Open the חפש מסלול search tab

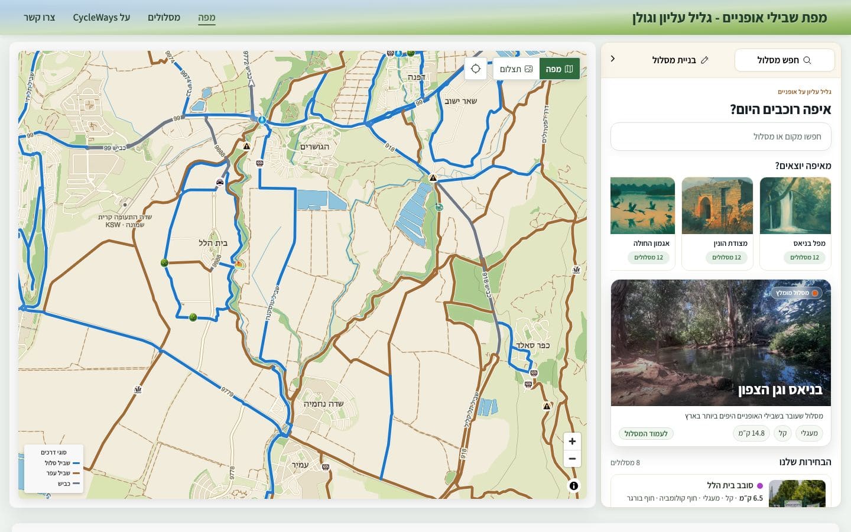coord(784,60)
